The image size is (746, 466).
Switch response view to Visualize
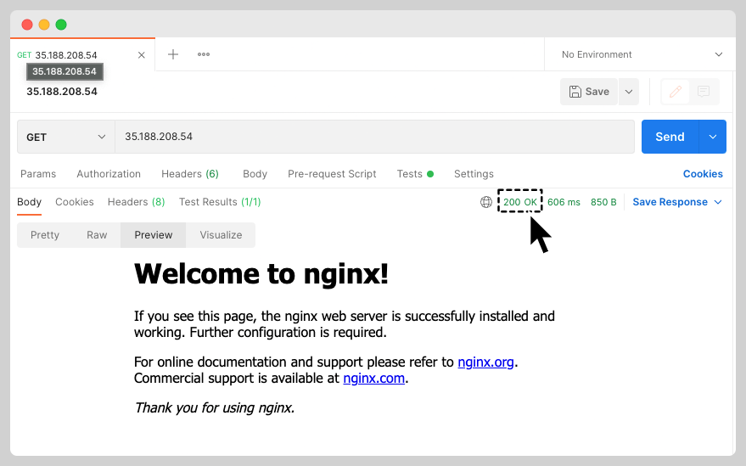221,234
